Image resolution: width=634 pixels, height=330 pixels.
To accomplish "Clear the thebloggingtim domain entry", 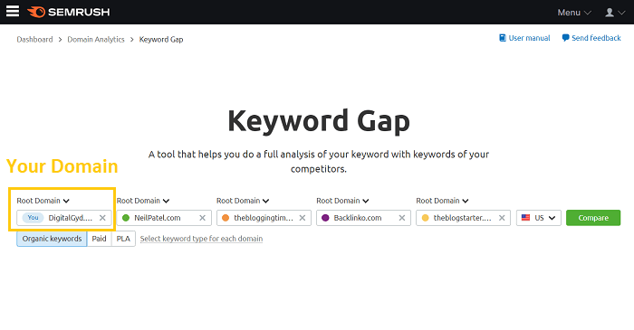I will coord(302,218).
